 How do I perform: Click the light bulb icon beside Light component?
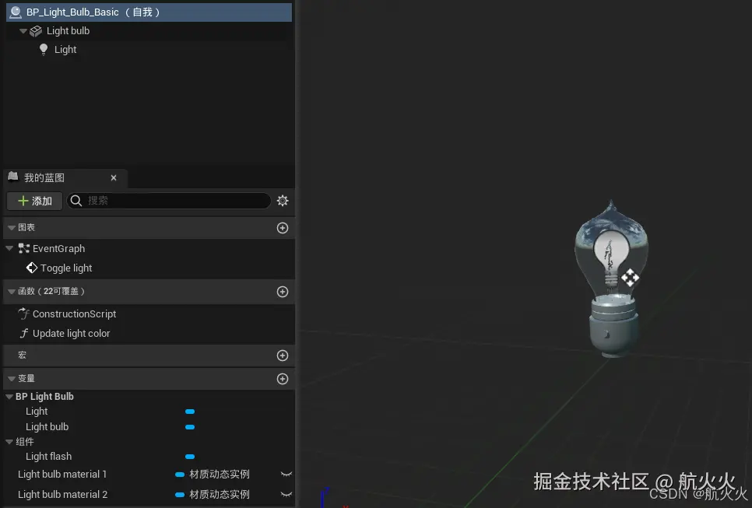tap(44, 49)
